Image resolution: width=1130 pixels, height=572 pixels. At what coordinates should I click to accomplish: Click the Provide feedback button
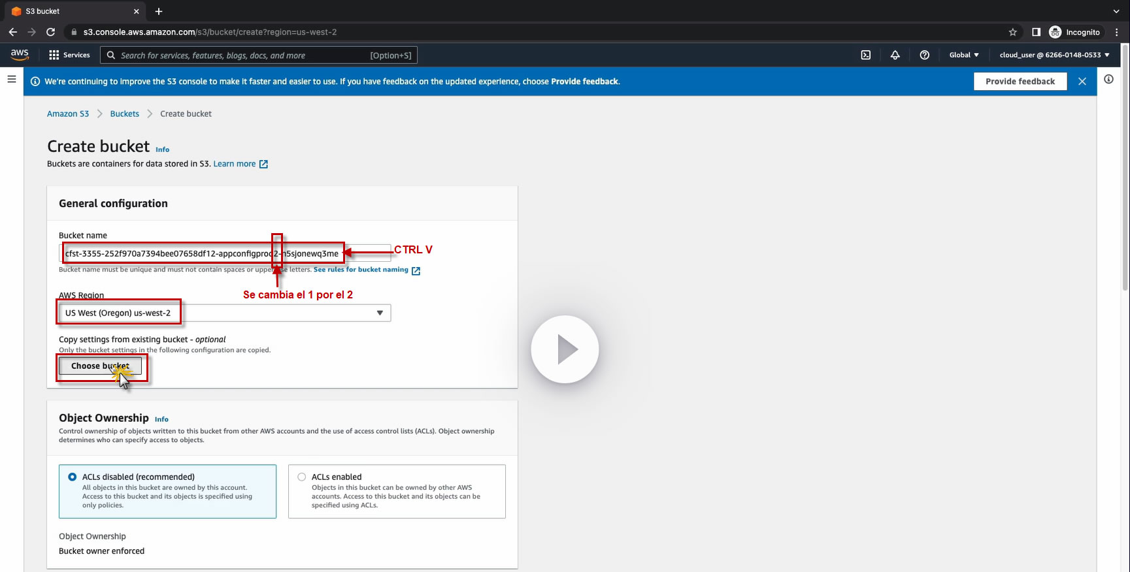[x=1020, y=82]
